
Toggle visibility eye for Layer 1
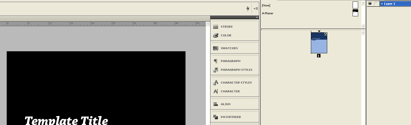(x=370, y=4)
